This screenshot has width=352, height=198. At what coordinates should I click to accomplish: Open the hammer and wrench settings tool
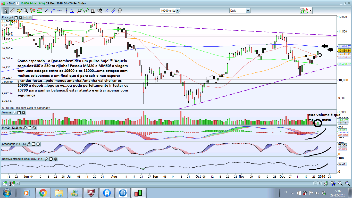pos(100,11)
